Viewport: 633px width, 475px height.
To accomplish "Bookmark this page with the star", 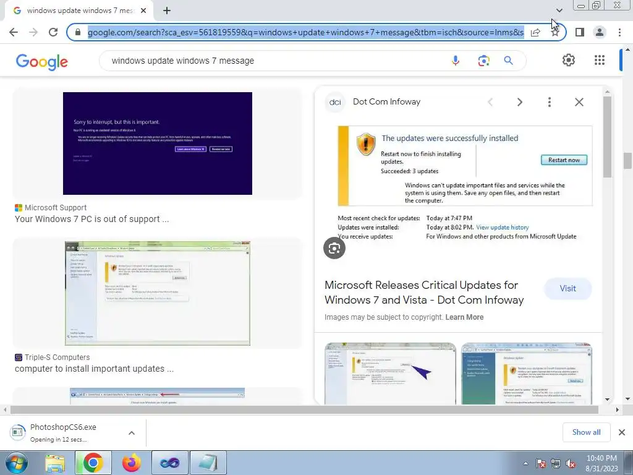I will tap(555, 32).
